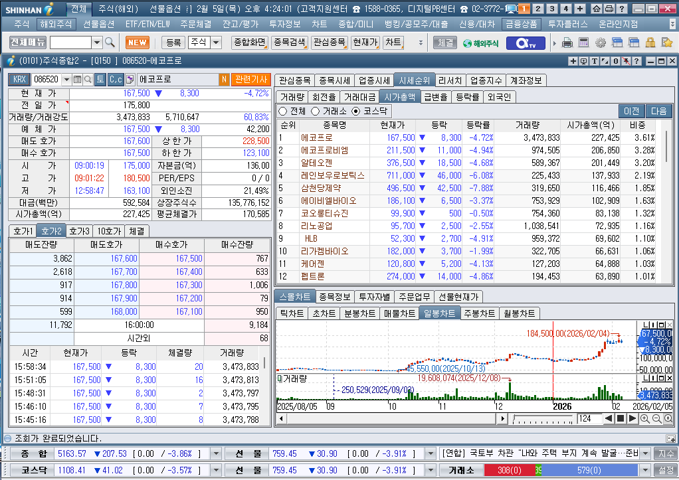Open help via the title bar question mark

click(x=621, y=9)
